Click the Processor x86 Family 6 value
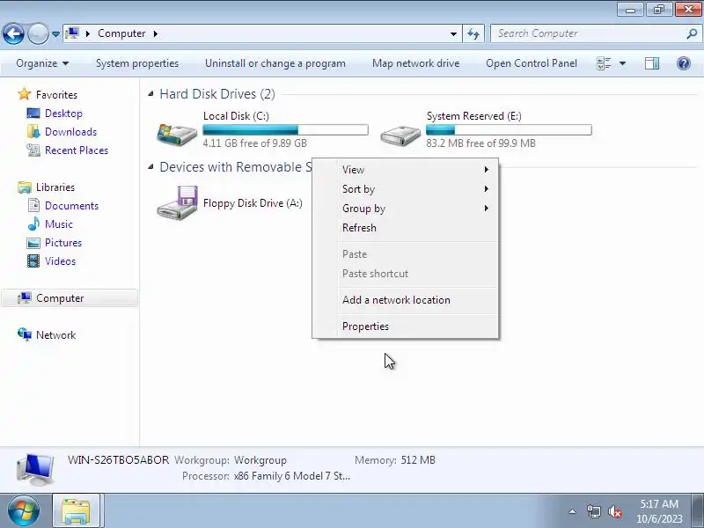704x528 pixels. 292,476
